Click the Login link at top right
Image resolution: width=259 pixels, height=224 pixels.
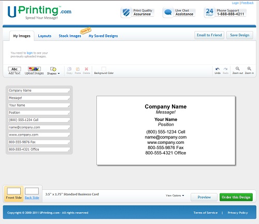(235, 3)
